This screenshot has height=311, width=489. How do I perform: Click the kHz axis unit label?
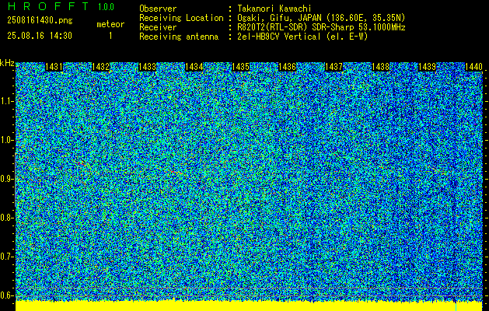7,63
